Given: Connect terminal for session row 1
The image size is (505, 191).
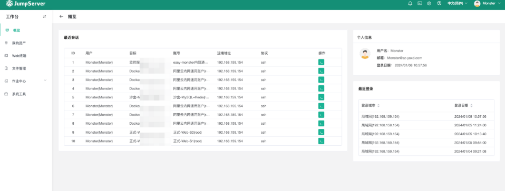Looking at the screenshot, I should click(321, 63).
